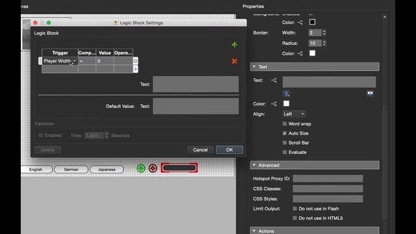Click the German button on canvas
416x234 pixels.
tap(71, 169)
